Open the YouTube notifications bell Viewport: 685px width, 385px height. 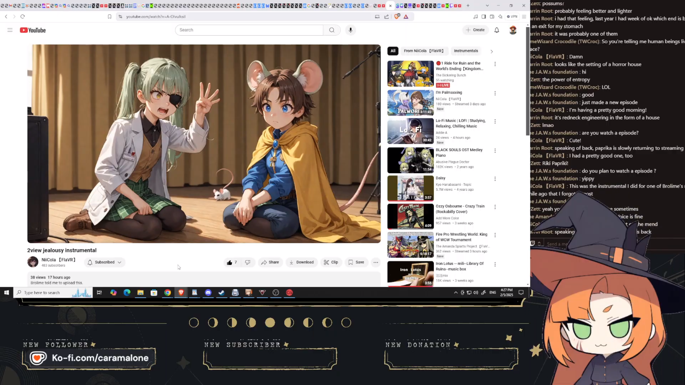tap(497, 30)
